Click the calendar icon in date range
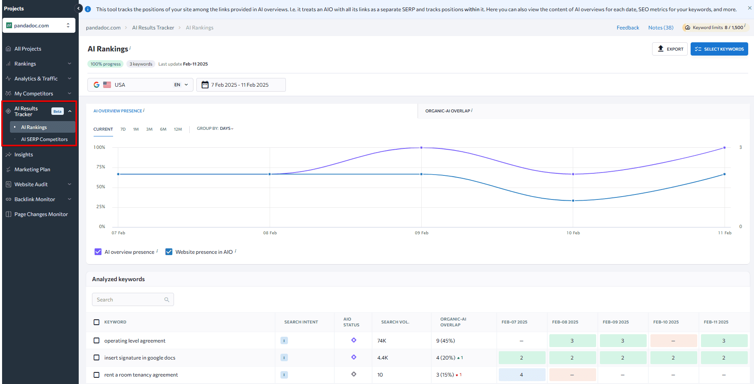This screenshot has width=754, height=384. [205, 85]
